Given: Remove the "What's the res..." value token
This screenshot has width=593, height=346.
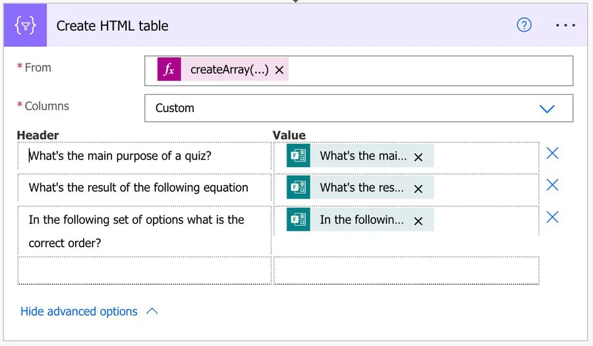Looking at the screenshot, I should pyautogui.click(x=418, y=188).
